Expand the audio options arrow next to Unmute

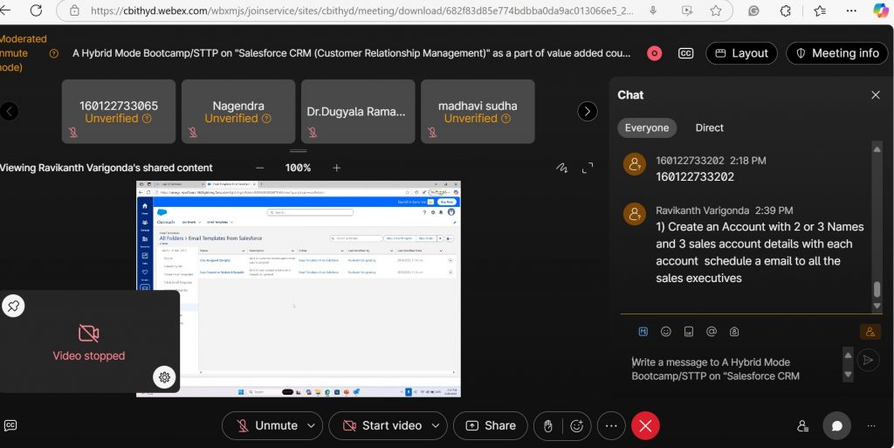point(311,426)
